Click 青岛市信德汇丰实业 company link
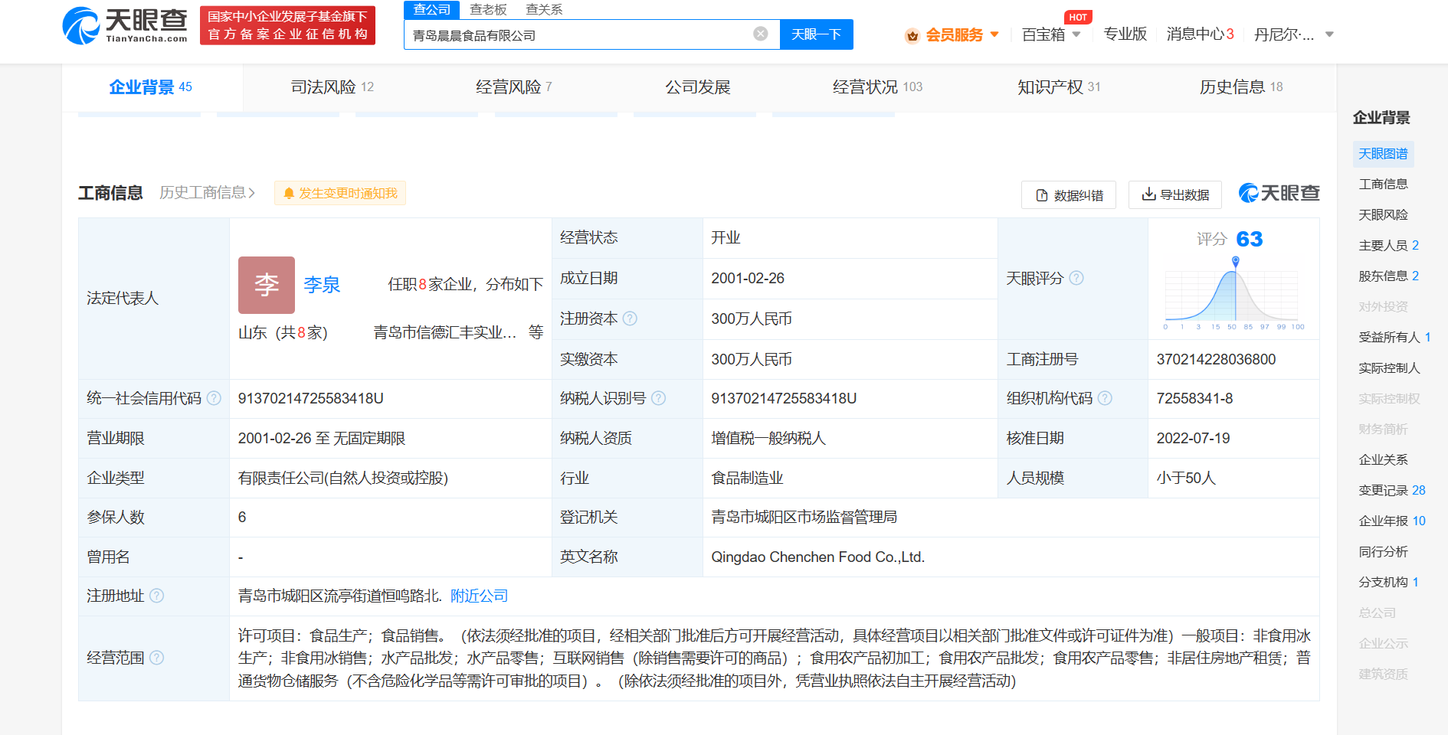 tap(445, 332)
